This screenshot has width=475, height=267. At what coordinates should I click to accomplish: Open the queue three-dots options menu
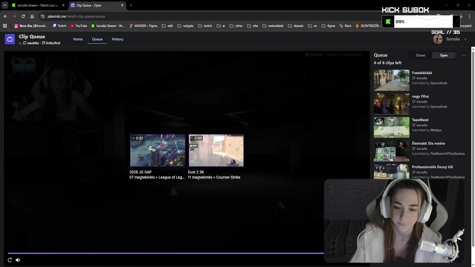463,55
